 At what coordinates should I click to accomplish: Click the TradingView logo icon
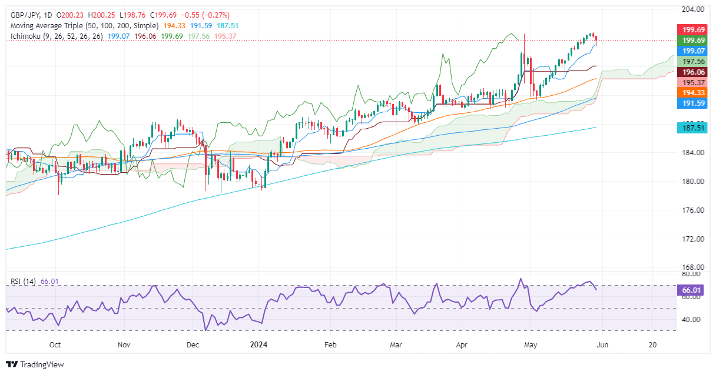pyautogui.click(x=12, y=364)
